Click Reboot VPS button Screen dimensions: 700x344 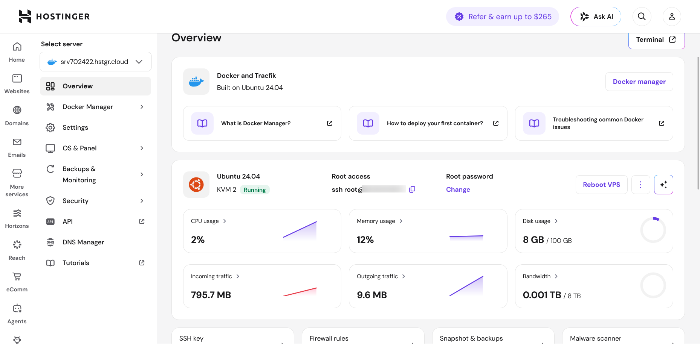(602, 185)
